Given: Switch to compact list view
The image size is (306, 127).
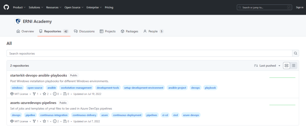Looking at the screenshot, I should pos(294,66).
